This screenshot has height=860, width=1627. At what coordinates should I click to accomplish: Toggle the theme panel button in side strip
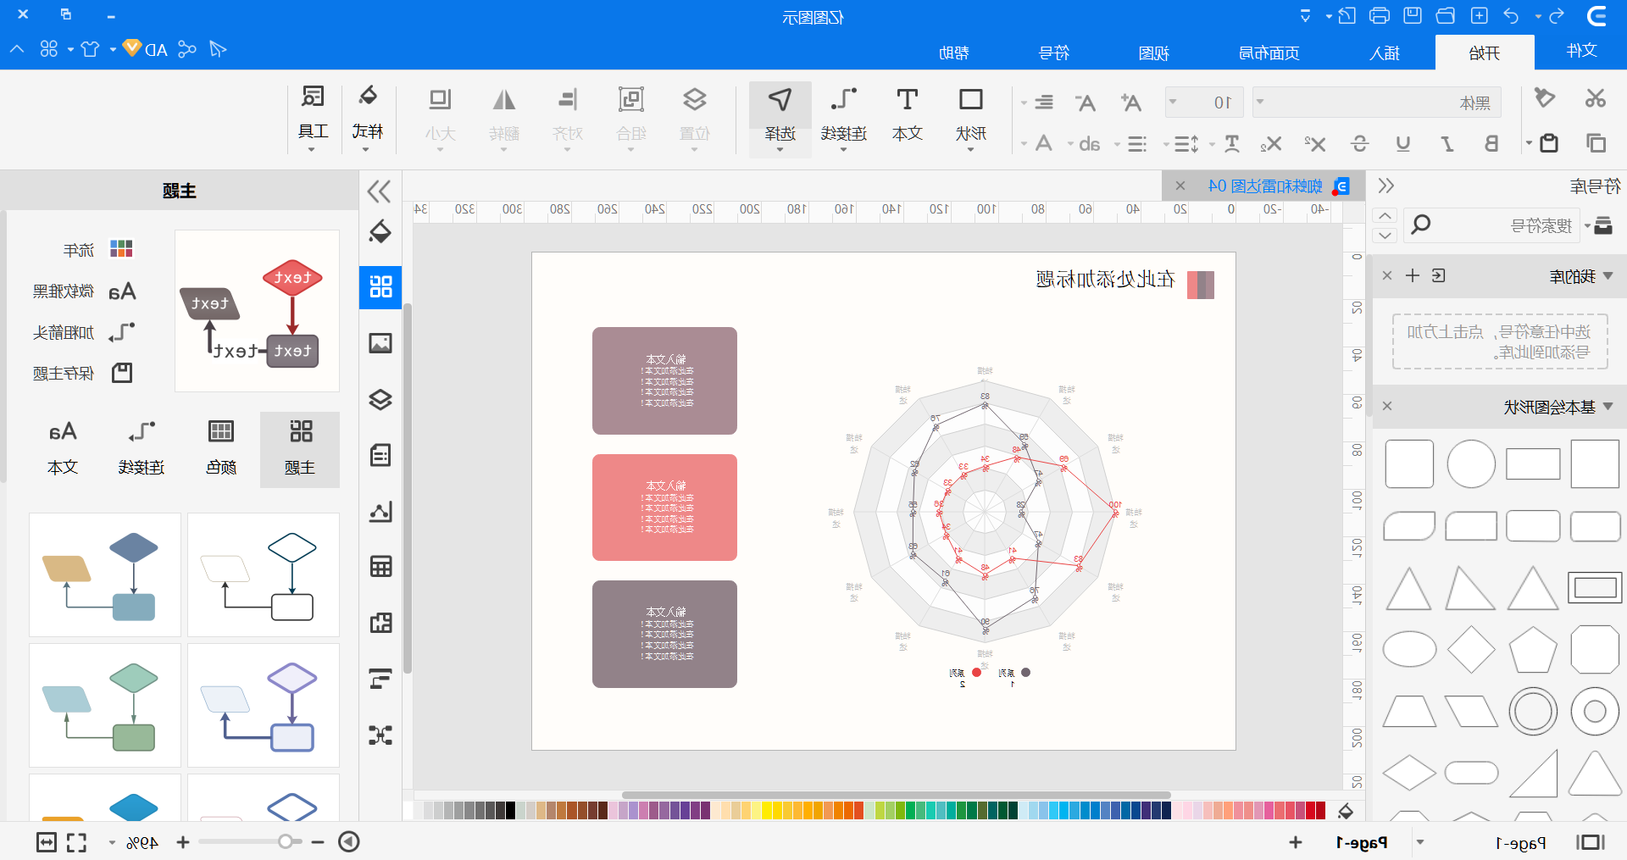point(380,287)
